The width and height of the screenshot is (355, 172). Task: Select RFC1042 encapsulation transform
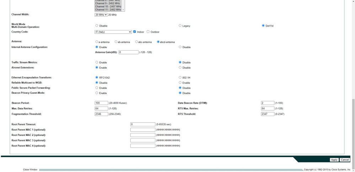97,77
